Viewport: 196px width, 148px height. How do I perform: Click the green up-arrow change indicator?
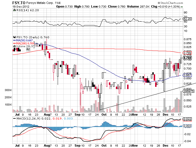182,7
